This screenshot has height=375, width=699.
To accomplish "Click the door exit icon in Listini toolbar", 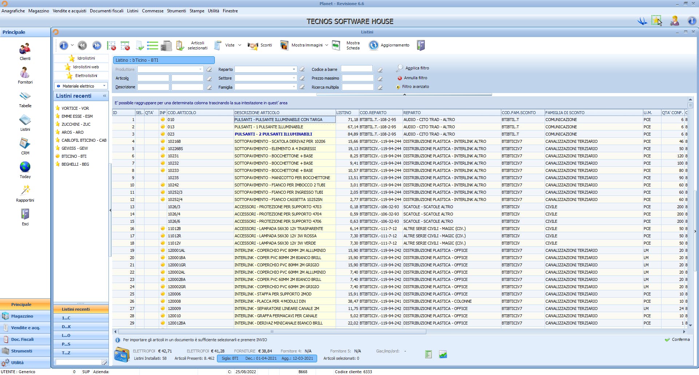I will click(x=421, y=45).
